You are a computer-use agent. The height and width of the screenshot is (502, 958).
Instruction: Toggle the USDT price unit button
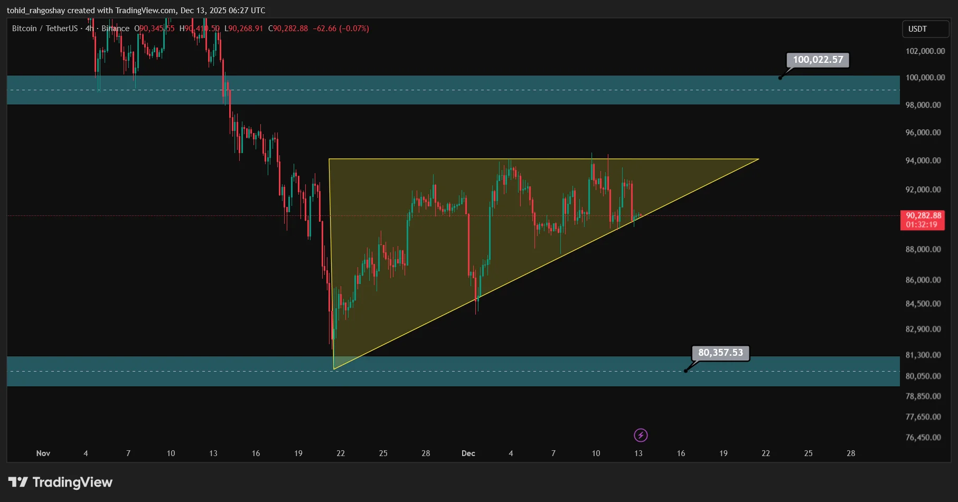[925, 29]
